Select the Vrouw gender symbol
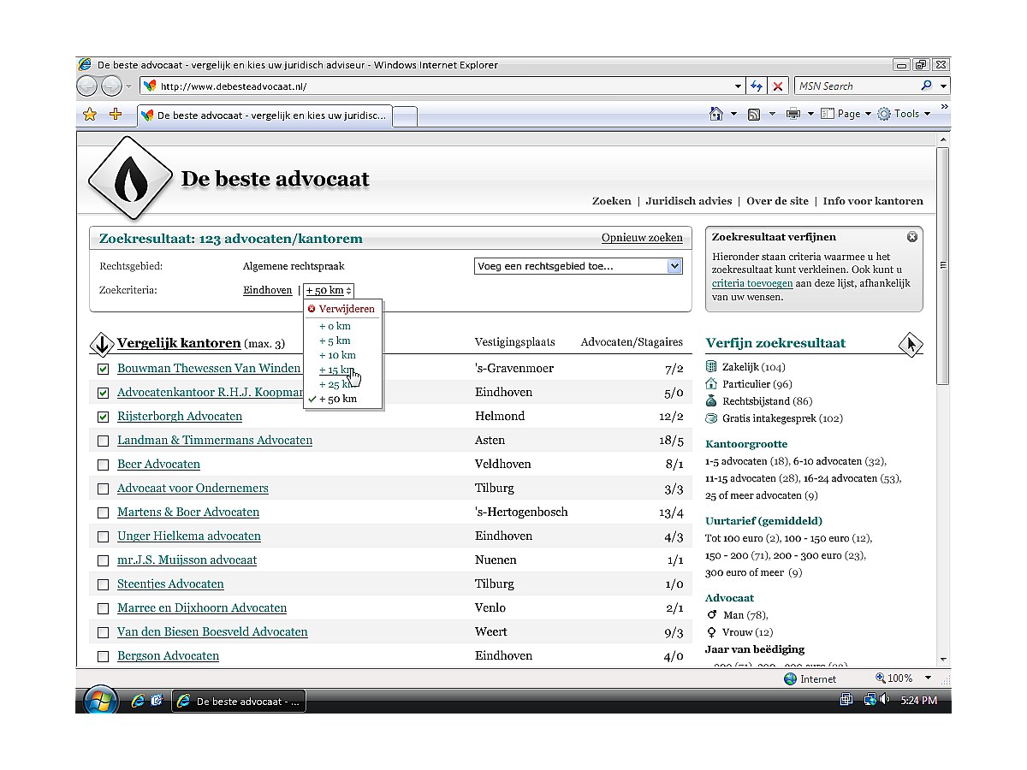Screen dimensions: 1027x770 pyautogui.click(x=712, y=631)
